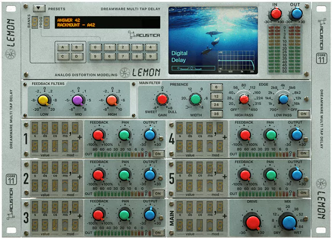Screen dimensions: 332x238
Task: Click the green Presence WIDTH knob
Action: [196, 99]
